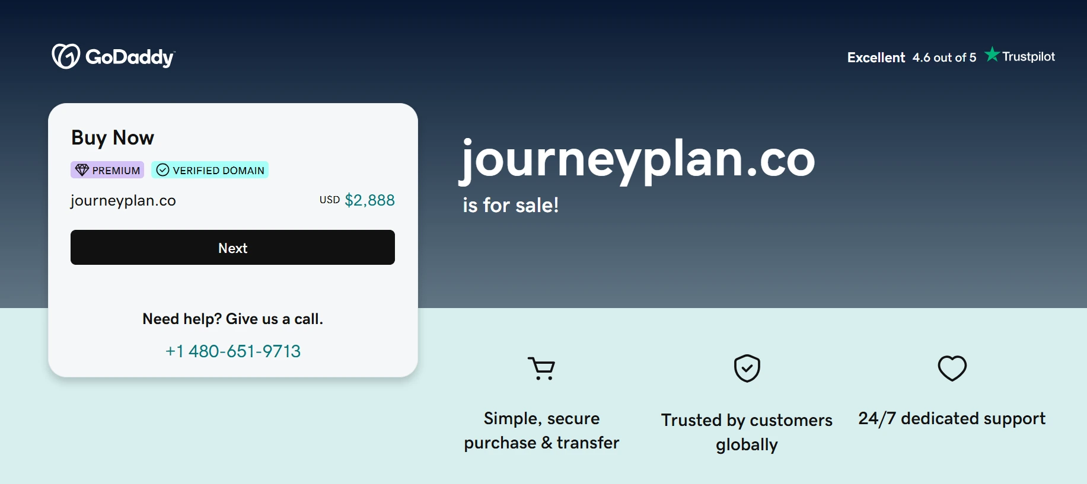The height and width of the screenshot is (484, 1087).
Task: Click the shield checkmark icon
Action: [747, 368]
